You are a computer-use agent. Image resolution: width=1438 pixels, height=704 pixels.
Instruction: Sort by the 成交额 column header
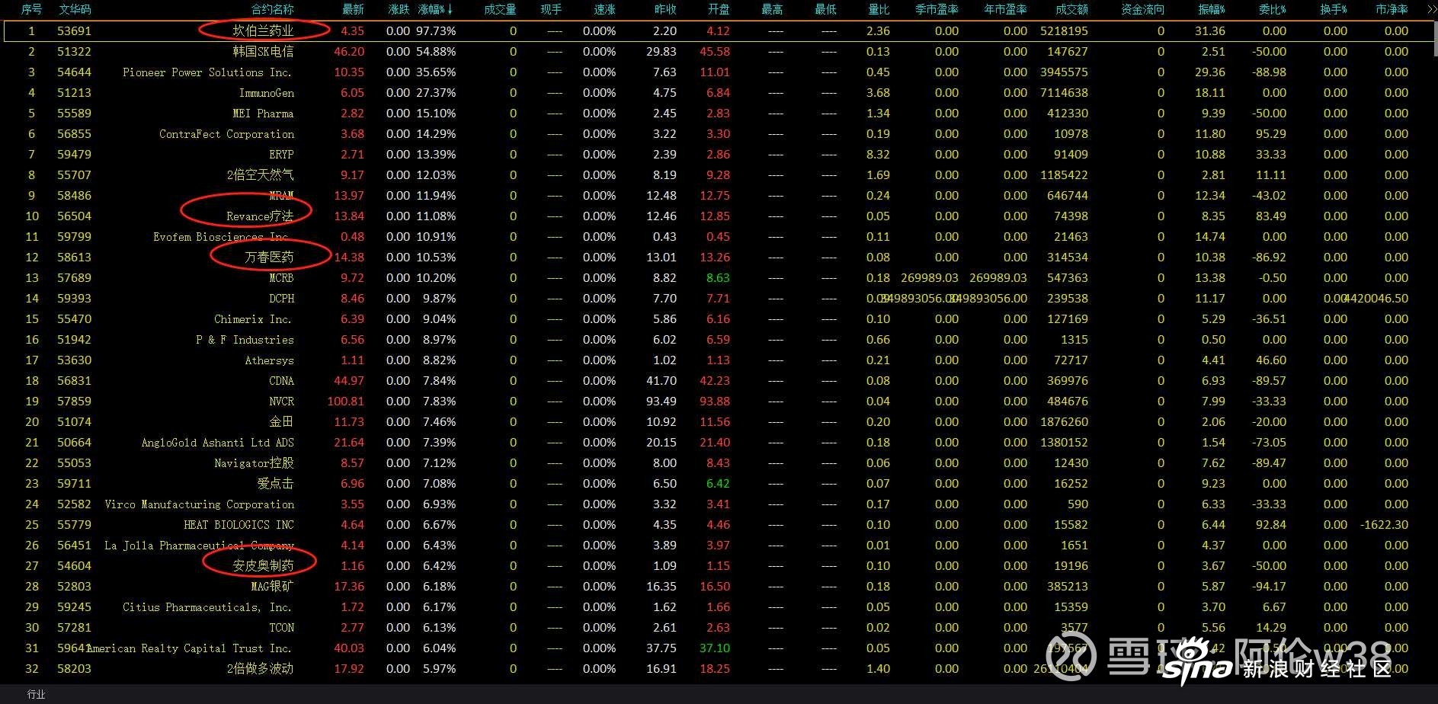pyautogui.click(x=1071, y=9)
